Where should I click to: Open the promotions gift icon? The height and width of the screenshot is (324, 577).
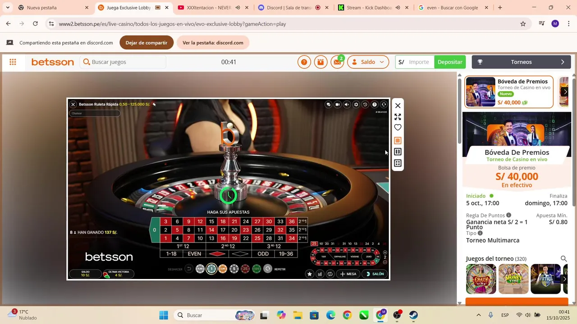[321, 62]
